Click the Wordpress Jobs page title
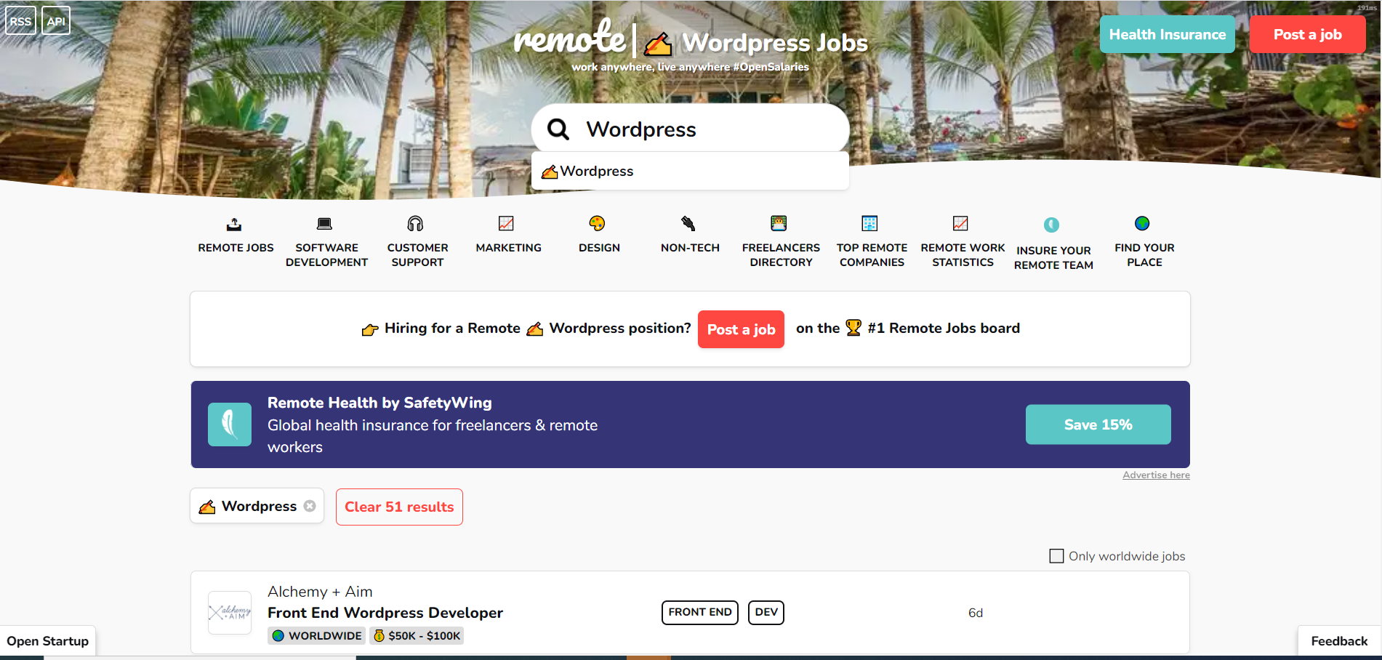Screen dimensions: 1382x660 click(x=775, y=43)
